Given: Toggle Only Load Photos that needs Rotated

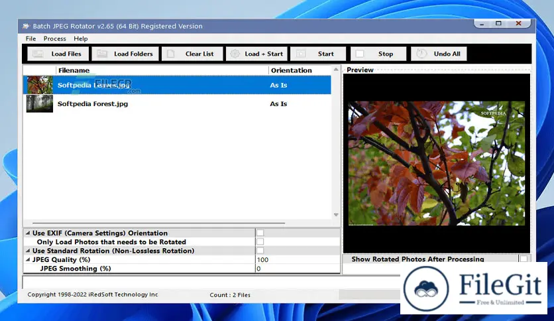Looking at the screenshot, I should [x=260, y=242].
